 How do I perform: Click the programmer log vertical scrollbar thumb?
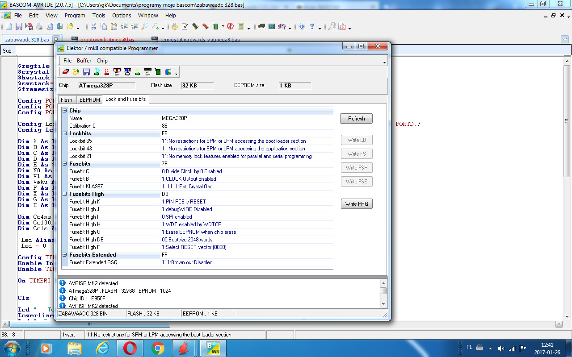click(x=383, y=291)
